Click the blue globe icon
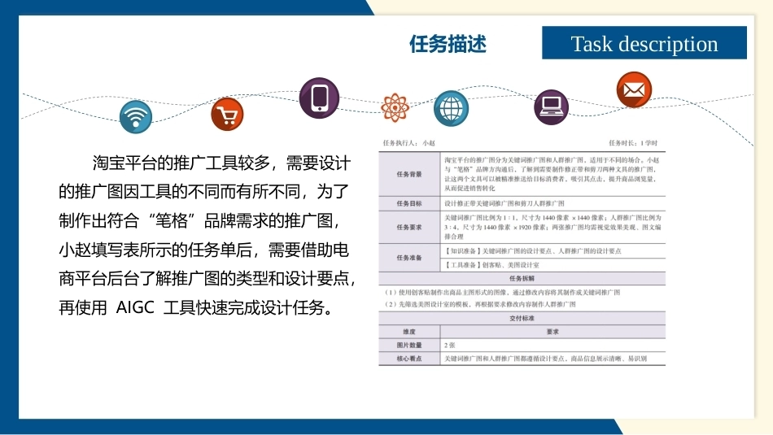The height and width of the screenshot is (435, 773). (451, 108)
